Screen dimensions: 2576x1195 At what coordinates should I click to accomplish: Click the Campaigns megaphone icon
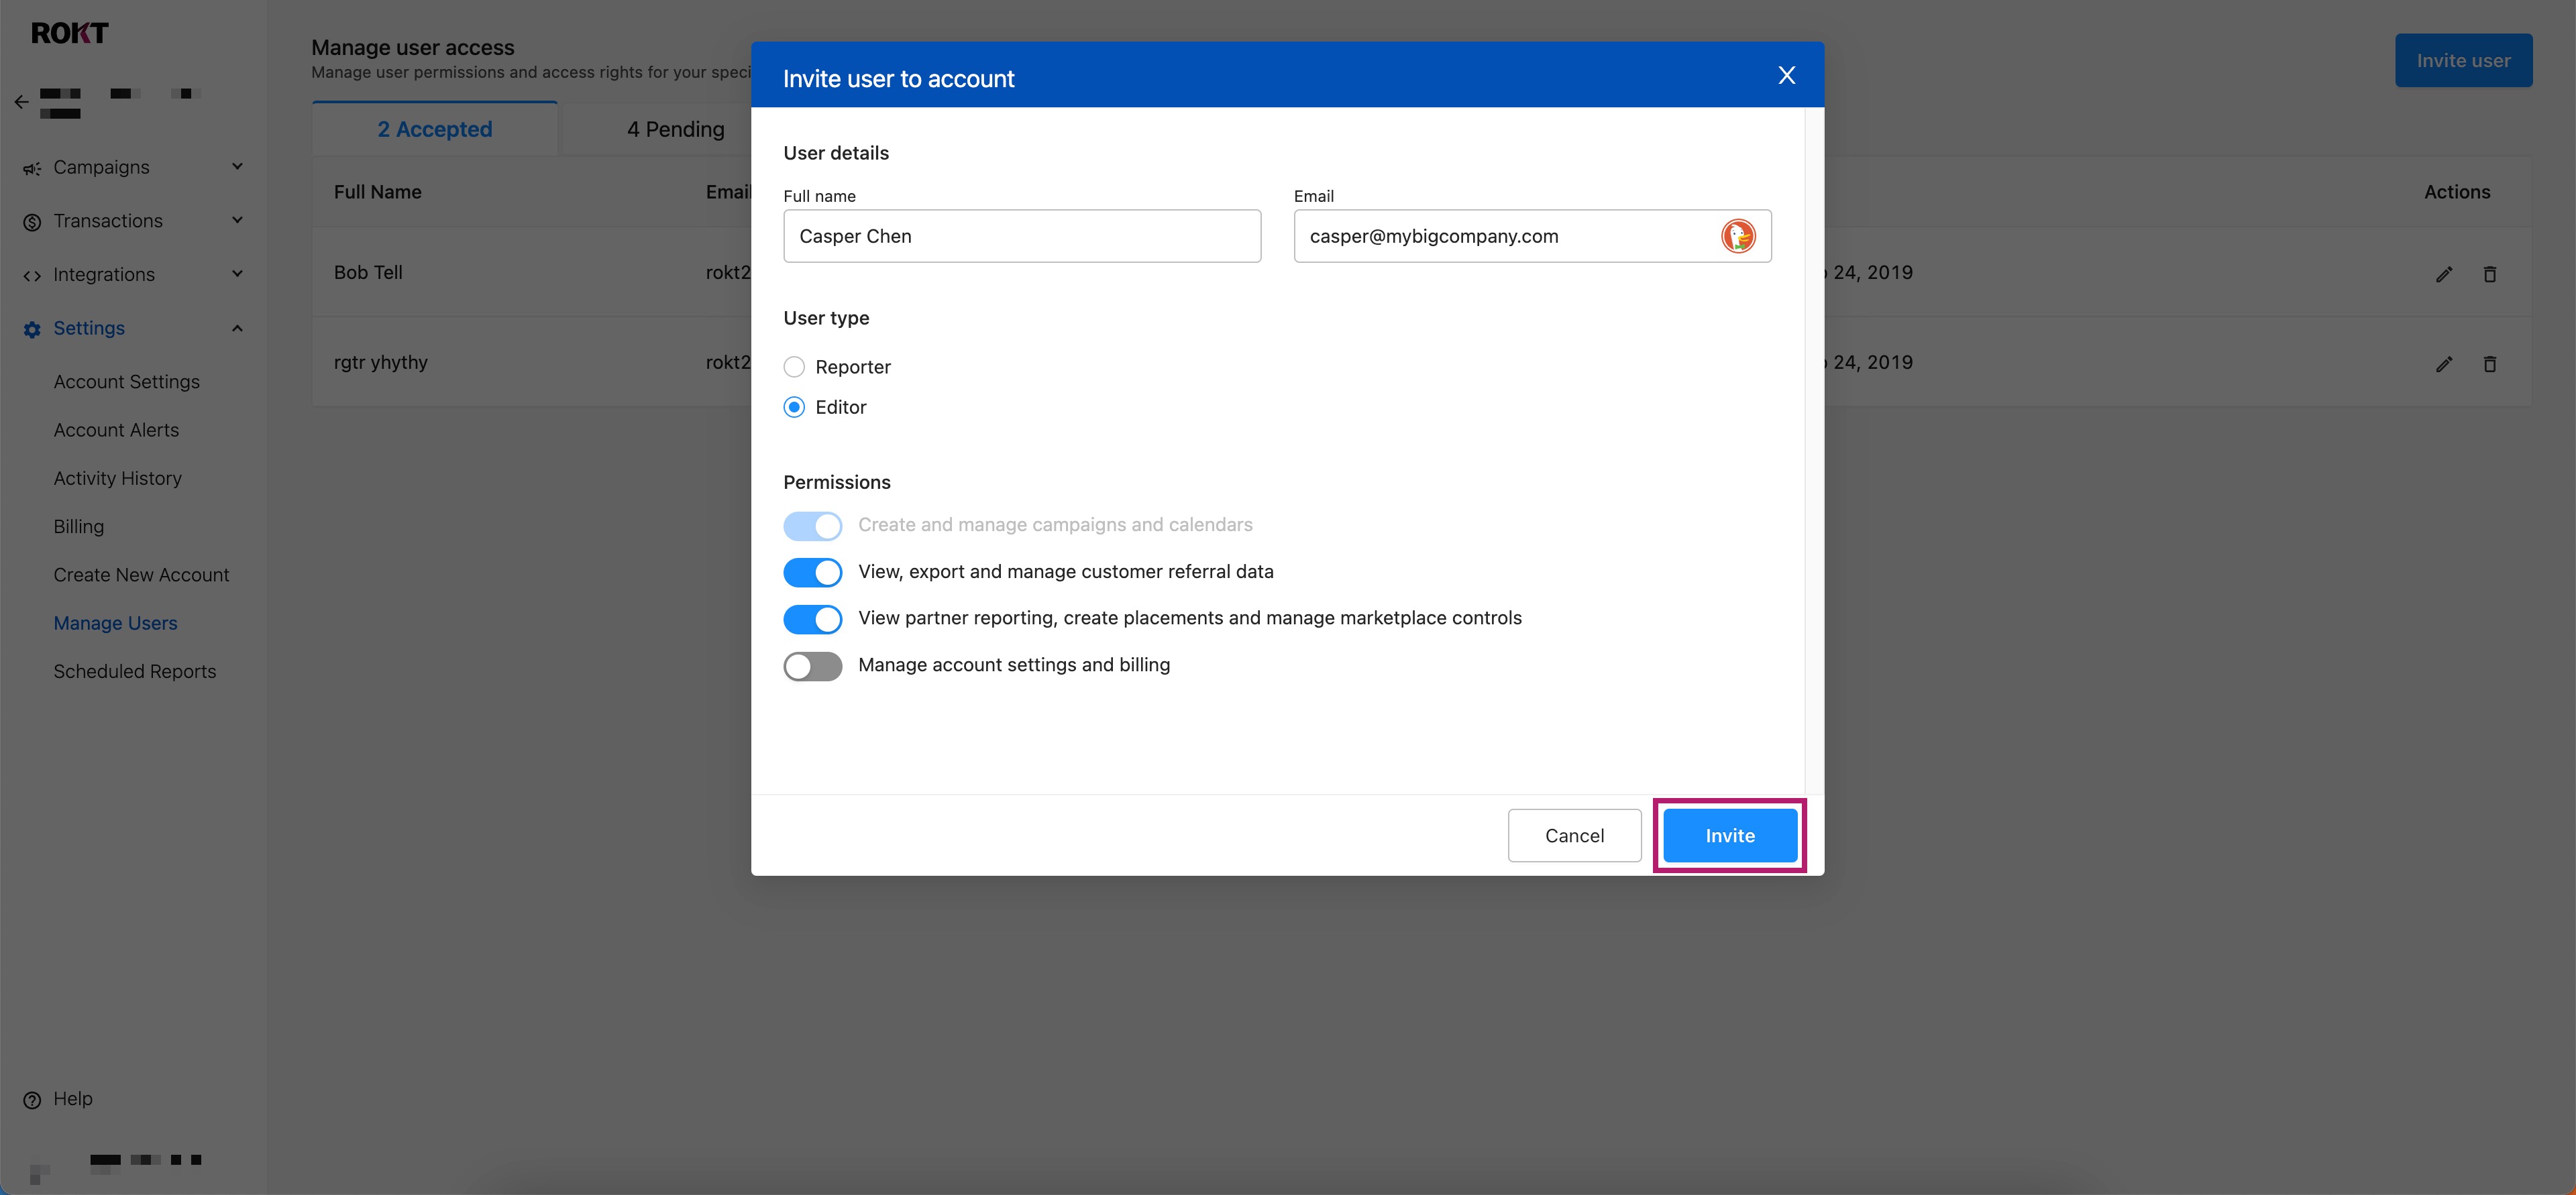(32, 168)
